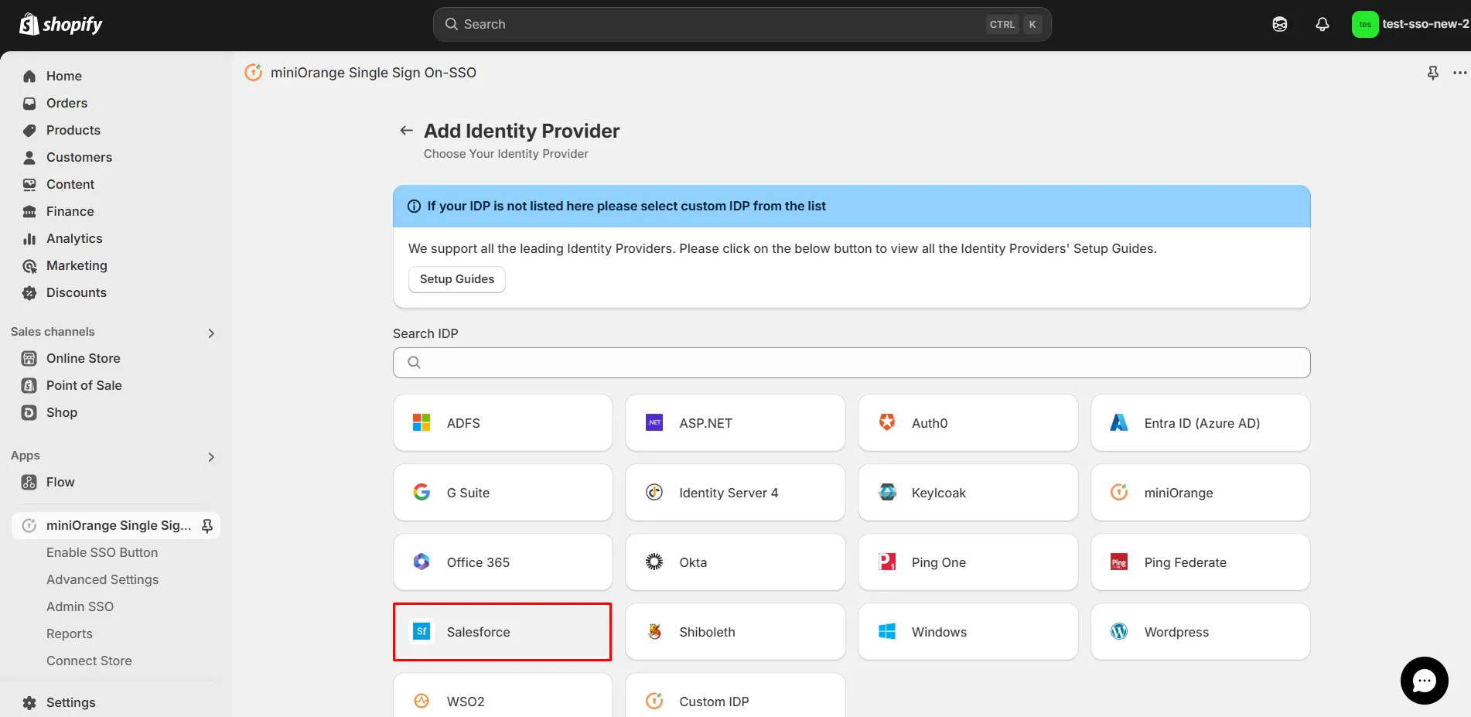Click the Salesforce Sf icon

click(x=422, y=631)
